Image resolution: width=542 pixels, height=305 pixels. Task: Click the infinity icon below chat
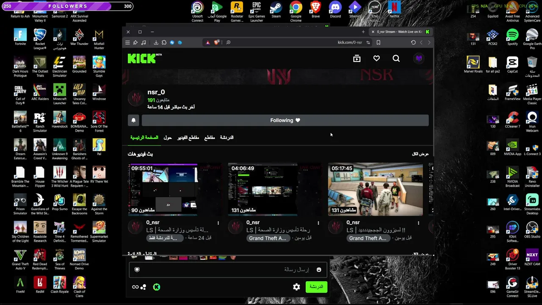tap(135, 287)
